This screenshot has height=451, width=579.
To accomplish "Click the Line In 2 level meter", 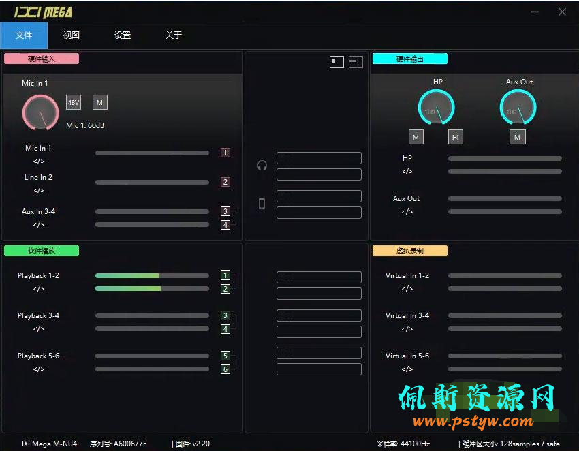I will (x=152, y=182).
